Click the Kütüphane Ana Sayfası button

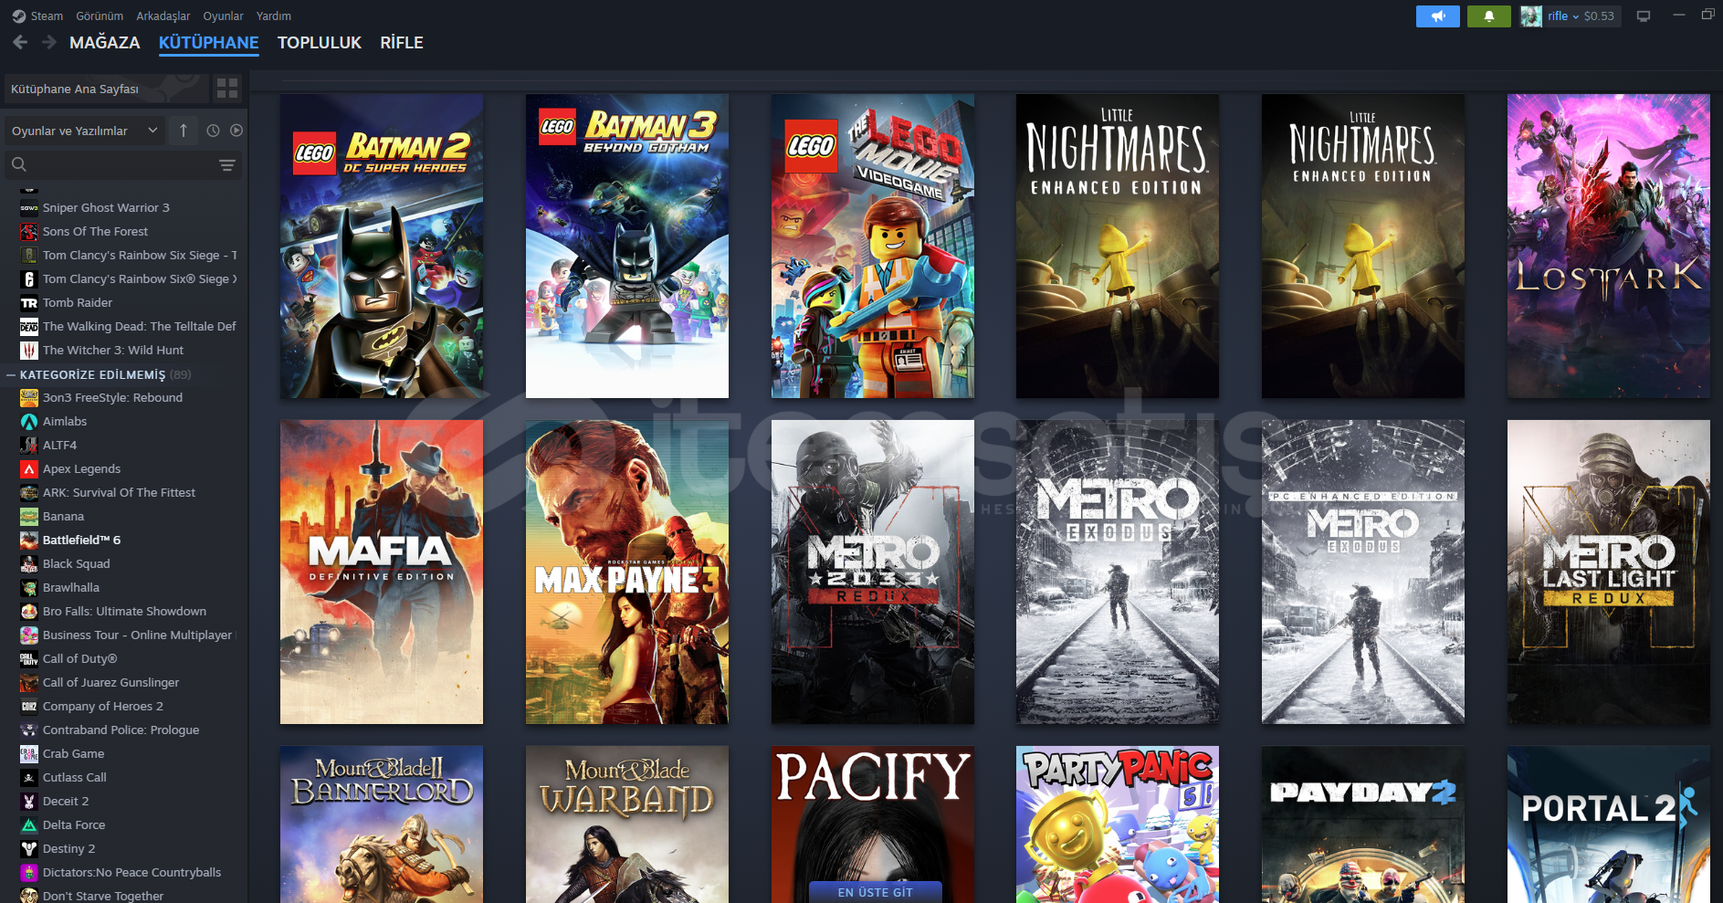107,89
